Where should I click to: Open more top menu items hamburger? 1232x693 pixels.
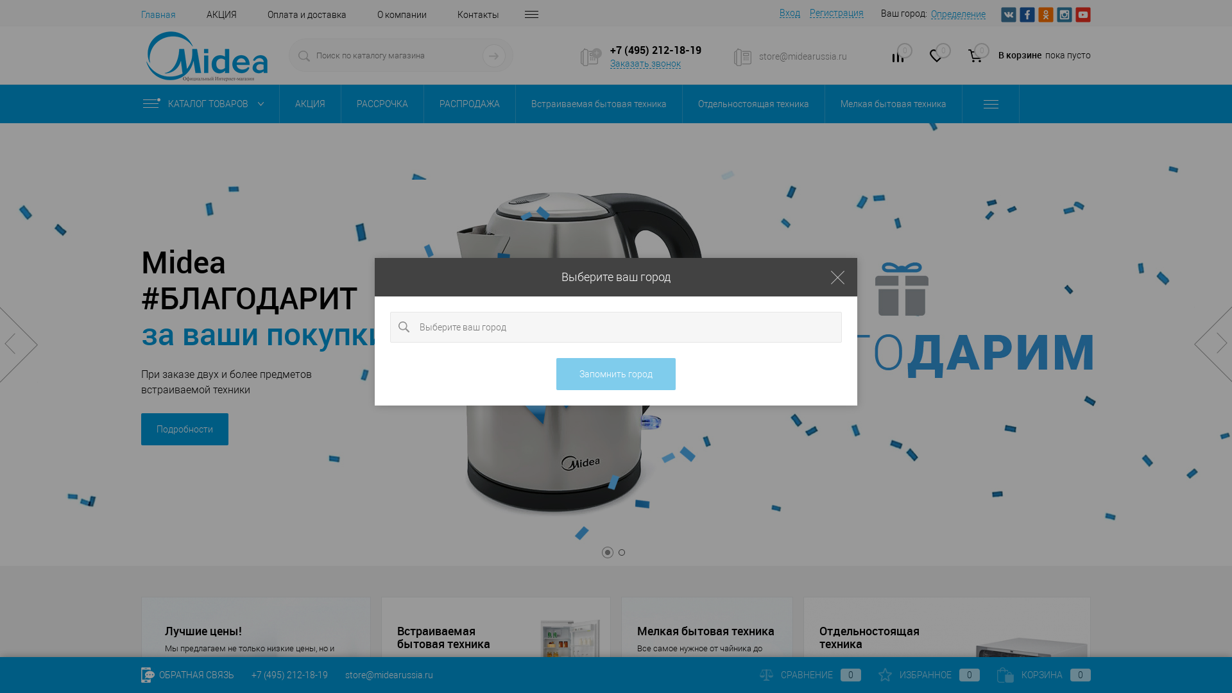point(531,15)
